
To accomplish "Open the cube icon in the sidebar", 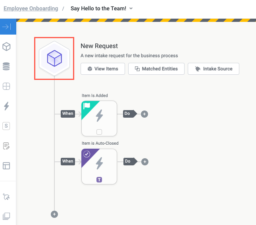I will click(6, 47).
